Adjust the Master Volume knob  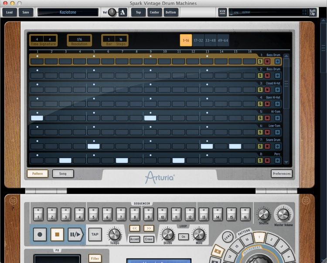click(283, 215)
